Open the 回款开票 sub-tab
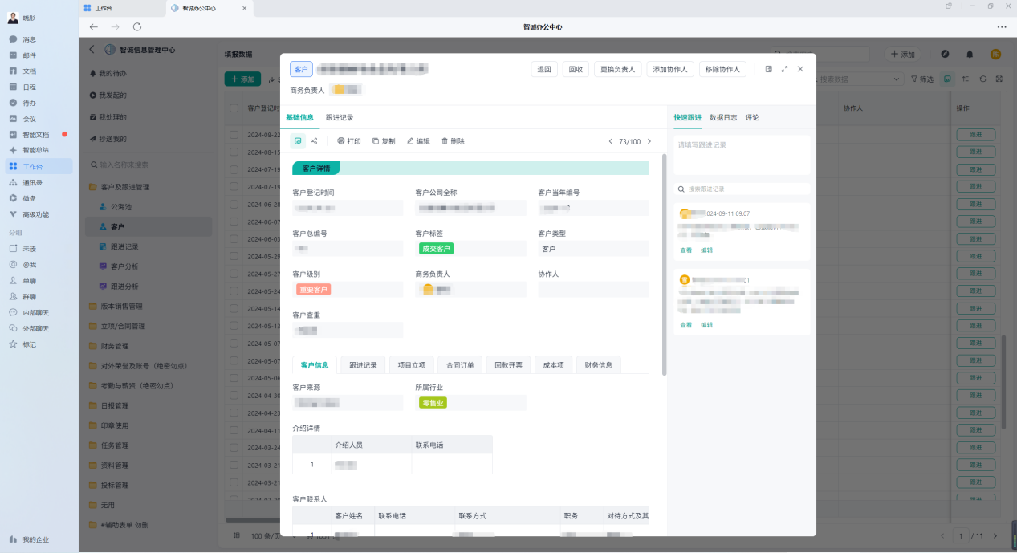Image resolution: width=1017 pixels, height=553 pixels. point(508,365)
